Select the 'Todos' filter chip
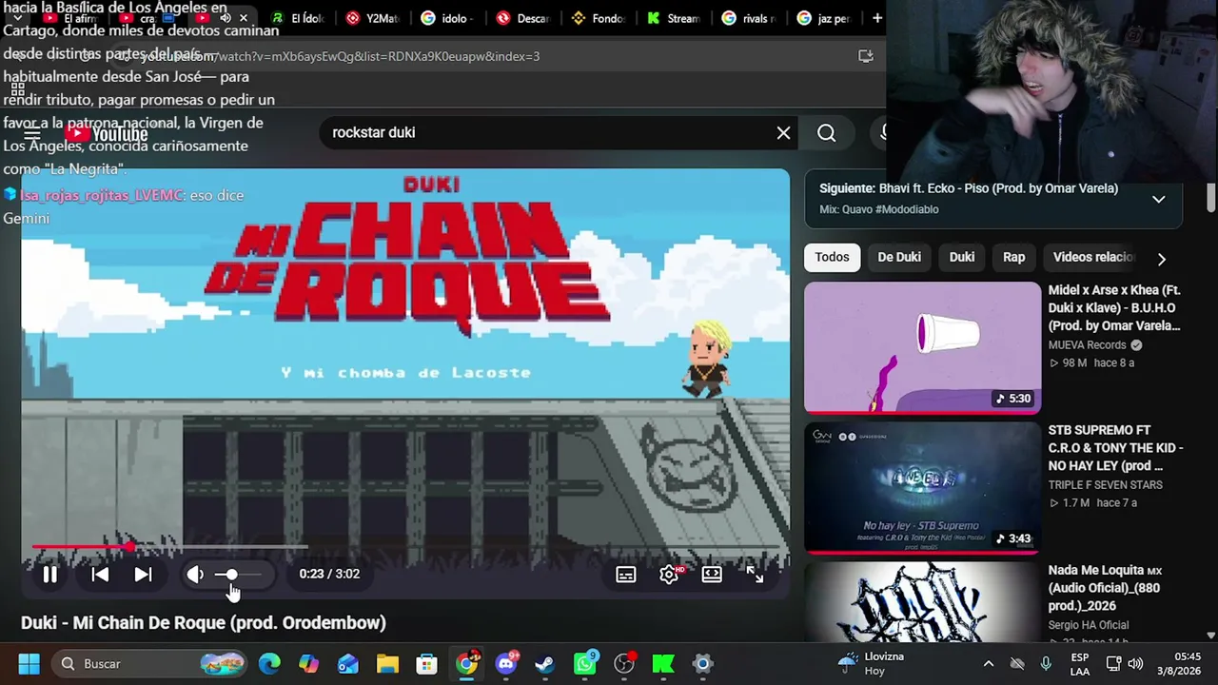The image size is (1218, 685). [x=832, y=257]
